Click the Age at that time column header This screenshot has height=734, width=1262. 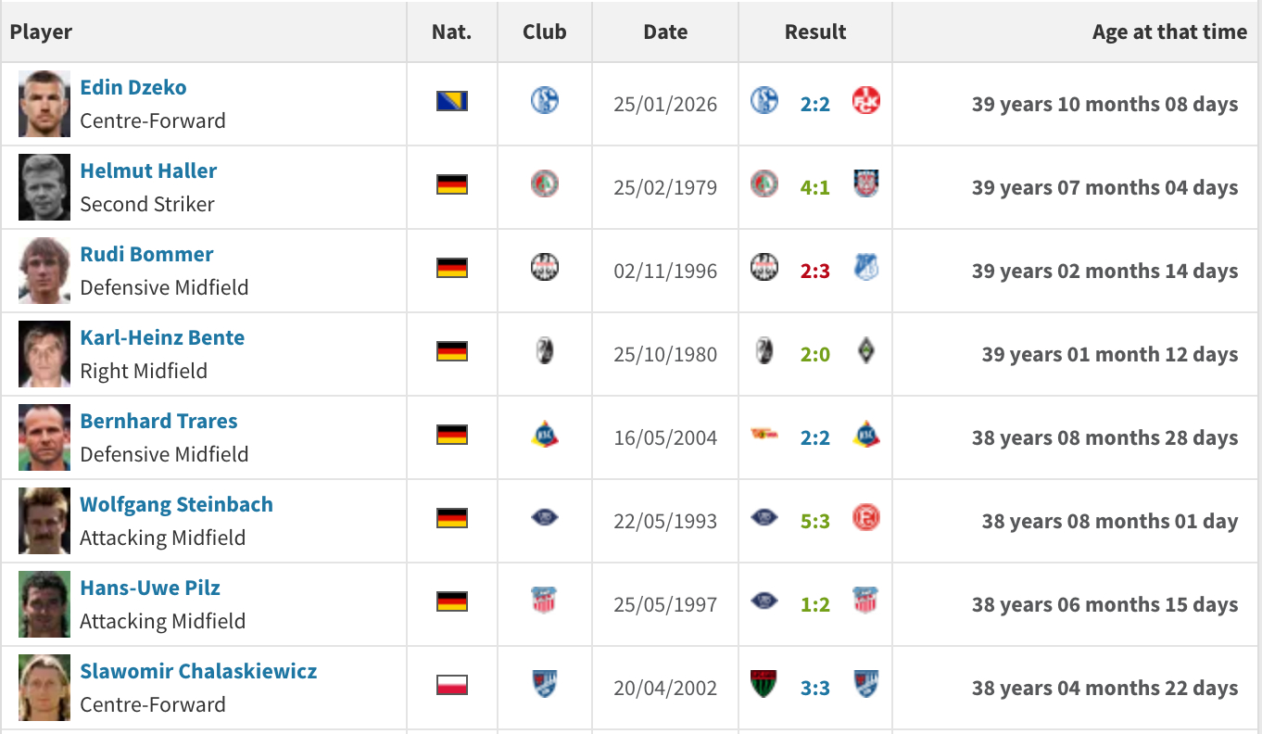pos(1169,32)
